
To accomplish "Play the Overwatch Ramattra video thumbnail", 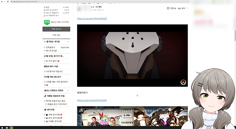I will [132, 55].
